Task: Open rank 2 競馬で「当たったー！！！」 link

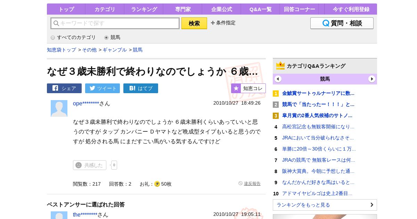Action: pos(318,104)
